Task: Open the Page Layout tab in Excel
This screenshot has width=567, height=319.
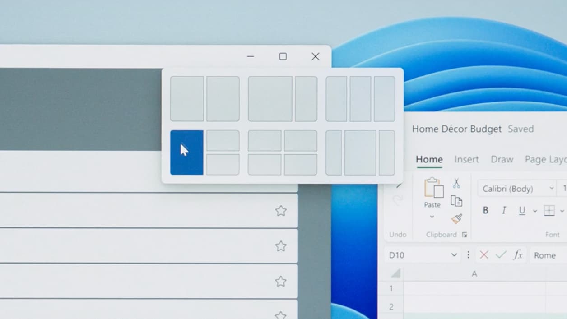Action: click(545, 159)
